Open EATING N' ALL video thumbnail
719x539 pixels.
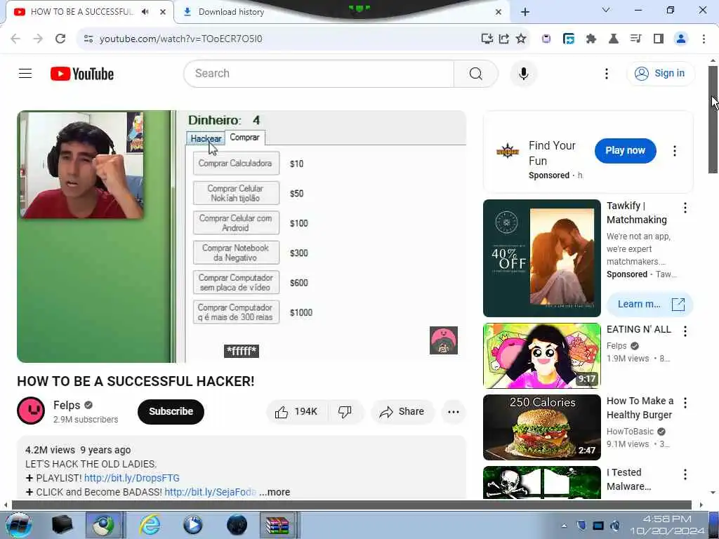click(x=541, y=356)
